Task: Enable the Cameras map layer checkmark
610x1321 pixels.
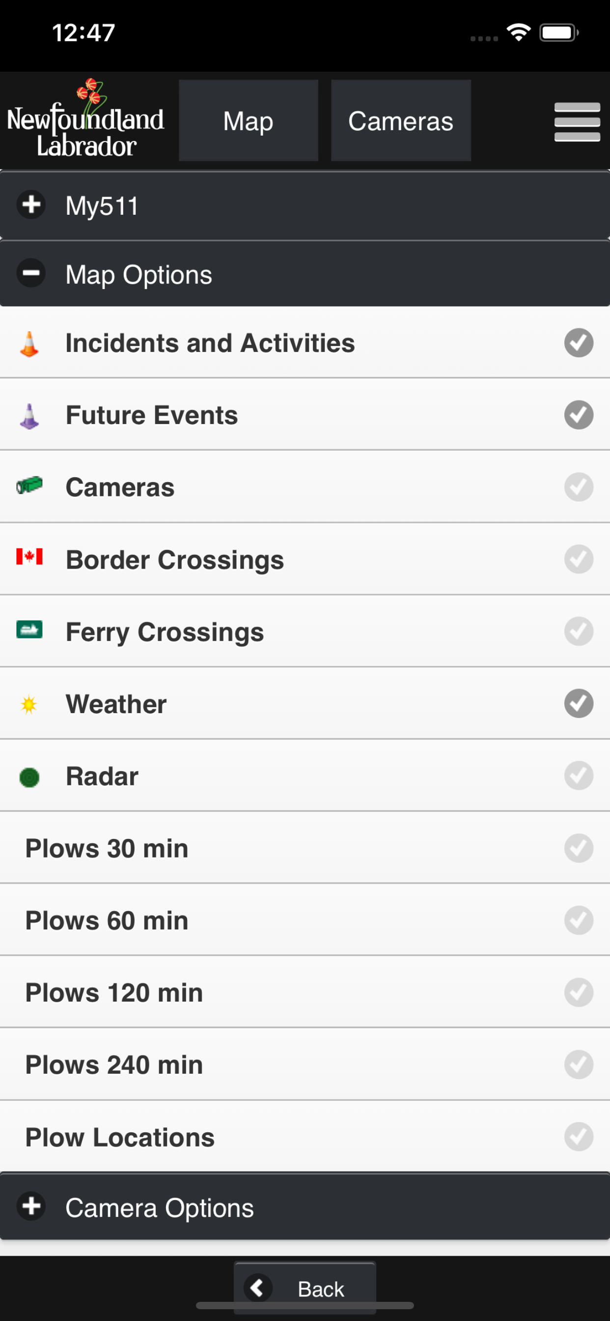Action: click(578, 487)
